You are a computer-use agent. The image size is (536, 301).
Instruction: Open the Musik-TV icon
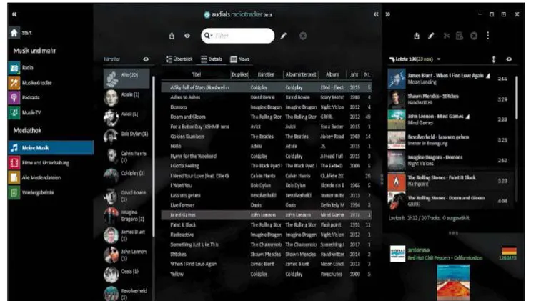pos(14,112)
